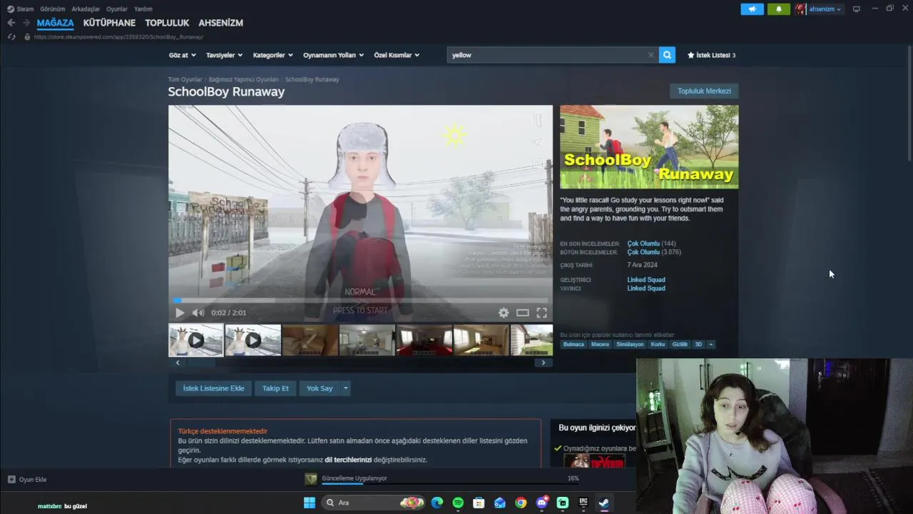Clear the search box with X
Viewport: 913px width, 514px height.
point(651,55)
